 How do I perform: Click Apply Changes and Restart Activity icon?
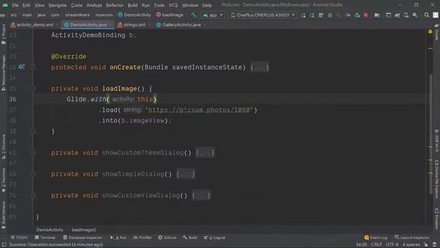[312, 15]
